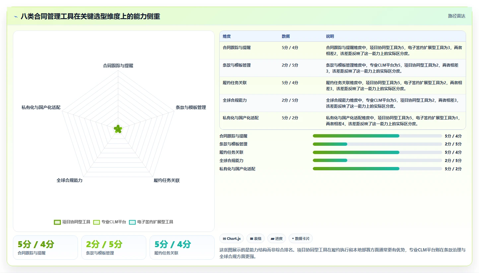Click the lightning icon beside the page title

click(16, 16)
